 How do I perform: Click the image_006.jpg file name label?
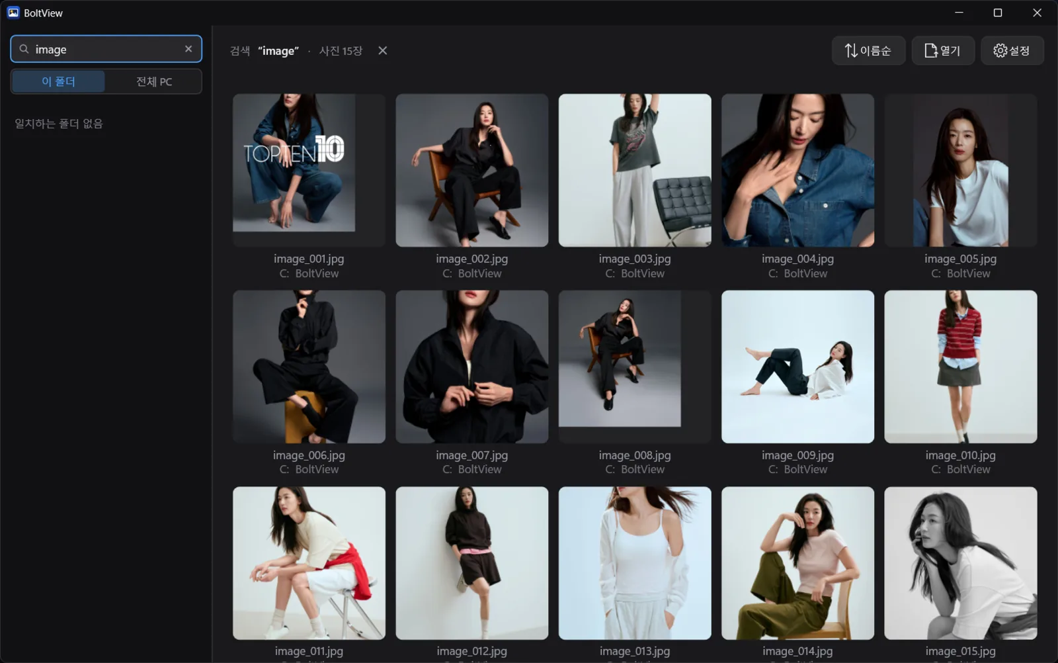coord(309,455)
